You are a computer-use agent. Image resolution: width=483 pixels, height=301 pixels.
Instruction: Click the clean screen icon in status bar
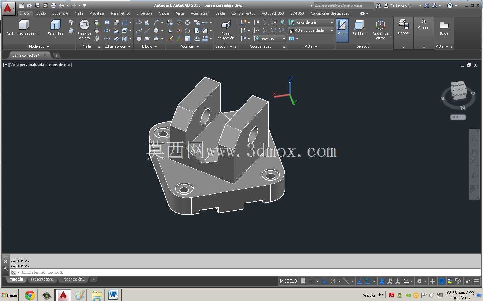(468, 281)
